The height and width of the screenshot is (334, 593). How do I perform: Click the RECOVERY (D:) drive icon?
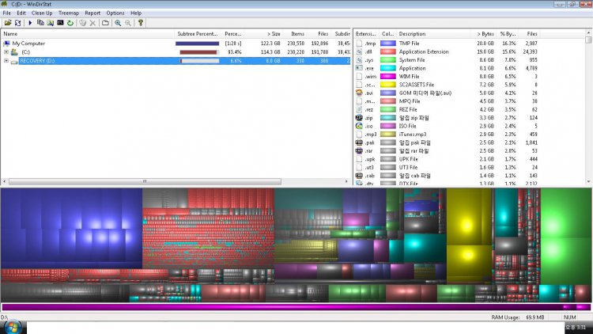coord(14,61)
